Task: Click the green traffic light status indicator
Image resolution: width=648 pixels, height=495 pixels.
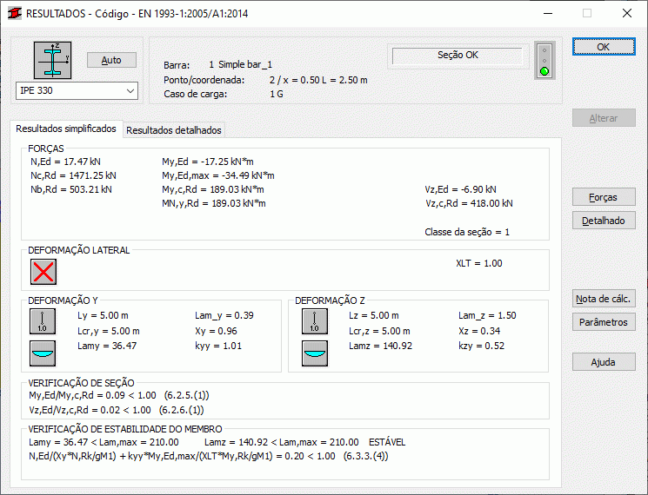Action: (x=544, y=60)
